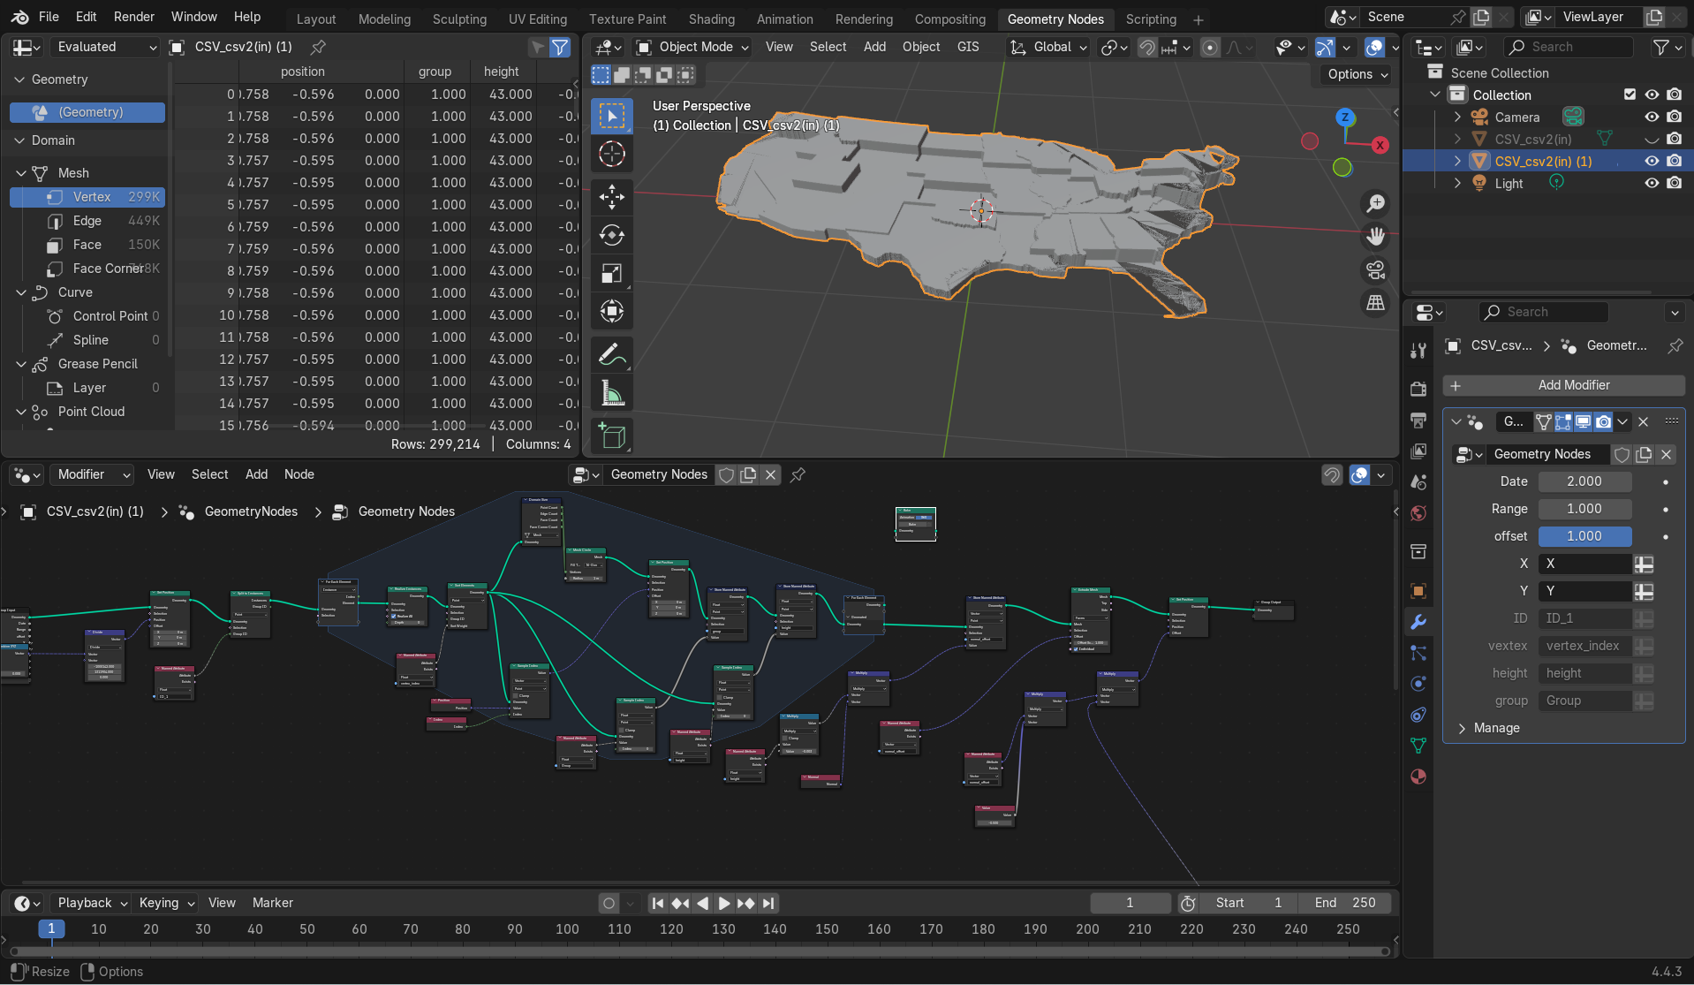This screenshot has height=985, width=1694.
Task: Click the play animation button
Action: pos(723,903)
